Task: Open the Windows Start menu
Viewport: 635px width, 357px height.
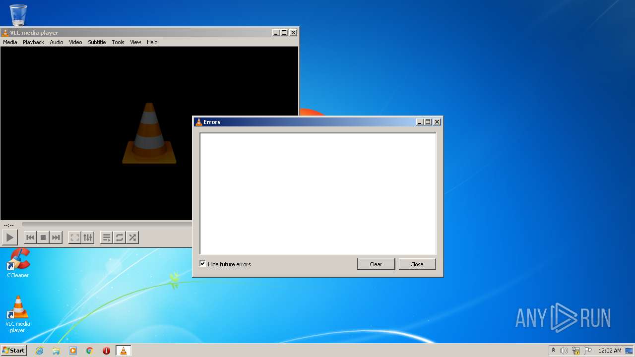Action: (x=13, y=351)
